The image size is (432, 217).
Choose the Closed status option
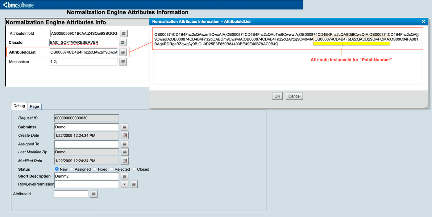point(134,169)
